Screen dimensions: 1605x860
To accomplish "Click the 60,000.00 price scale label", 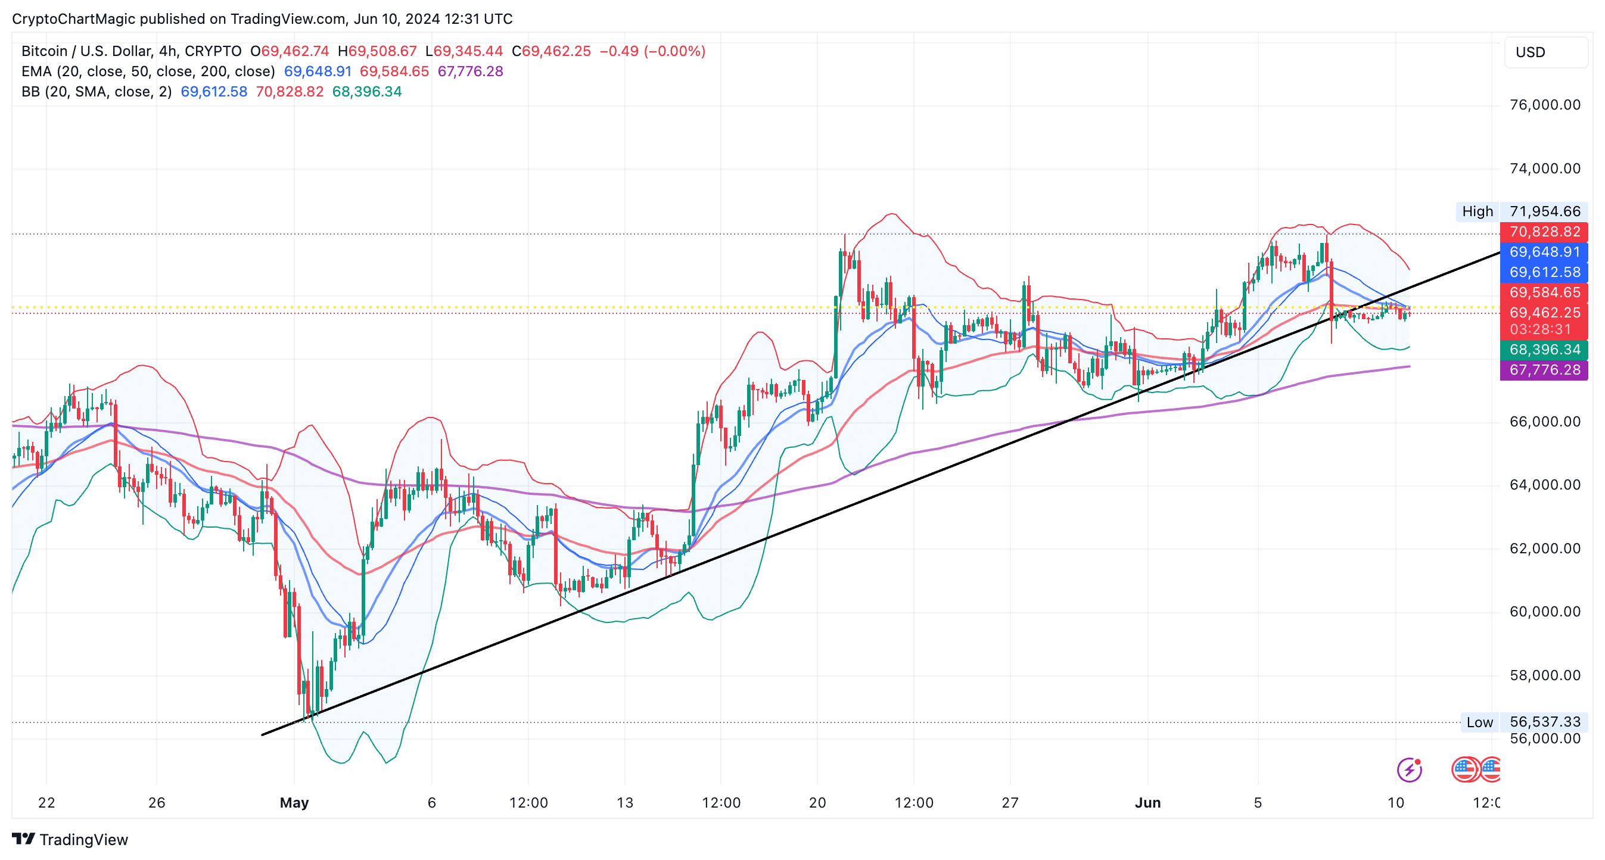I will (1545, 612).
